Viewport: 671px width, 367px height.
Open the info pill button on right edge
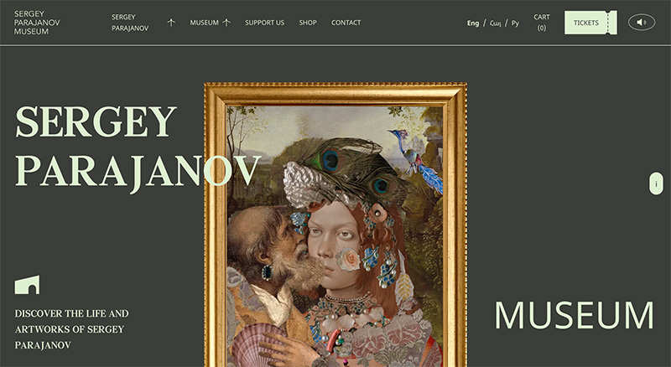pos(656,183)
